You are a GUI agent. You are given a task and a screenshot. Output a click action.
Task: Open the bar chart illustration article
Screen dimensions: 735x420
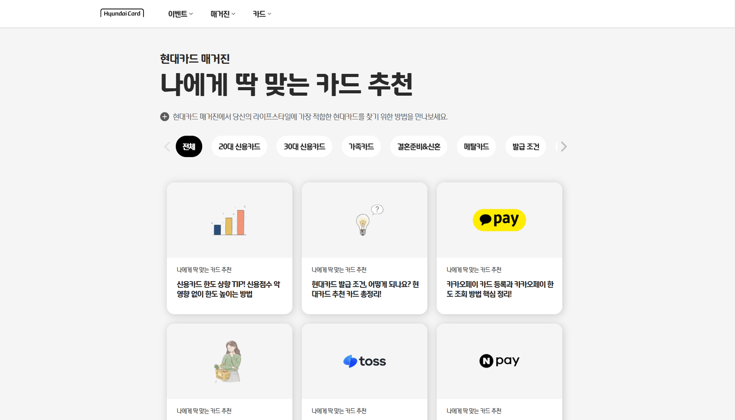(229, 220)
